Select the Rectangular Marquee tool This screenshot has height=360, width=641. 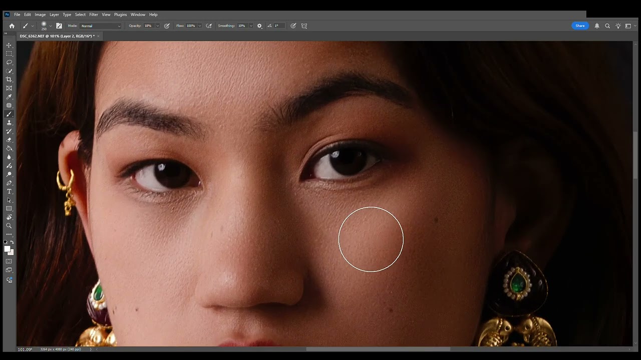[x=9, y=53]
